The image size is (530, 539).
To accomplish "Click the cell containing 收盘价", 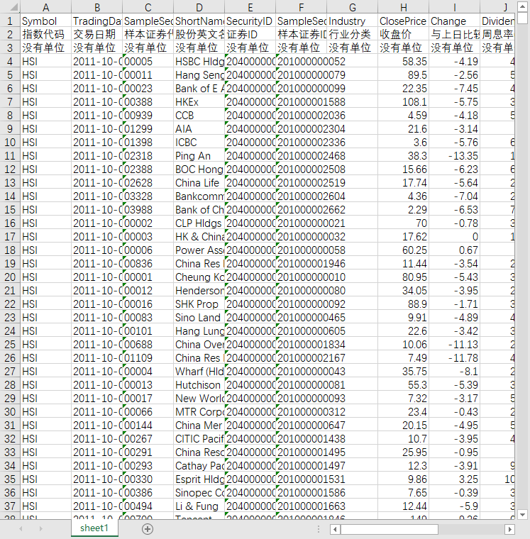I will (404, 34).
